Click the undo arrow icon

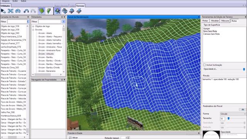point(26,11)
